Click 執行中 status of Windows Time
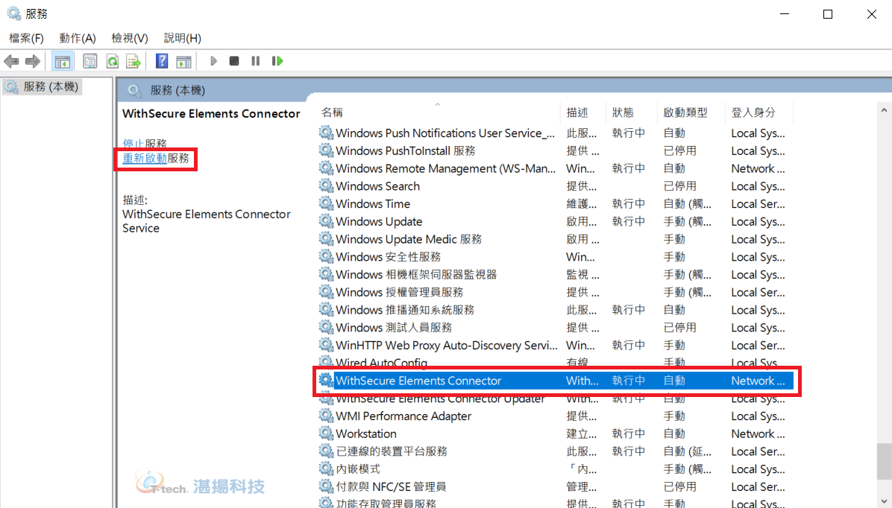892x508 pixels. pos(629,203)
